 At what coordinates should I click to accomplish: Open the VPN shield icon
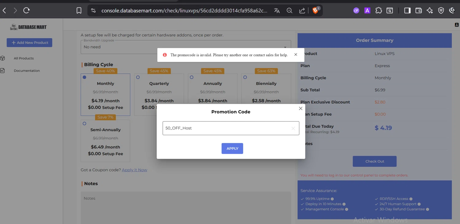[441, 10]
